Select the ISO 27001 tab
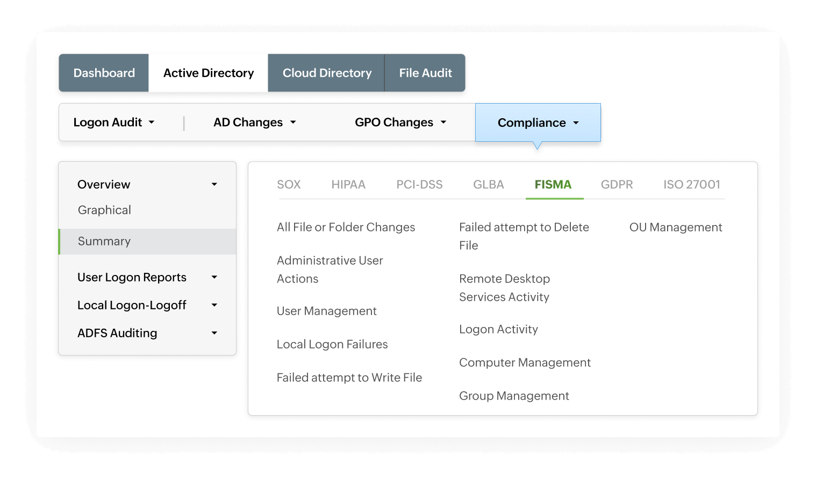This screenshot has width=816, height=478. pos(692,184)
